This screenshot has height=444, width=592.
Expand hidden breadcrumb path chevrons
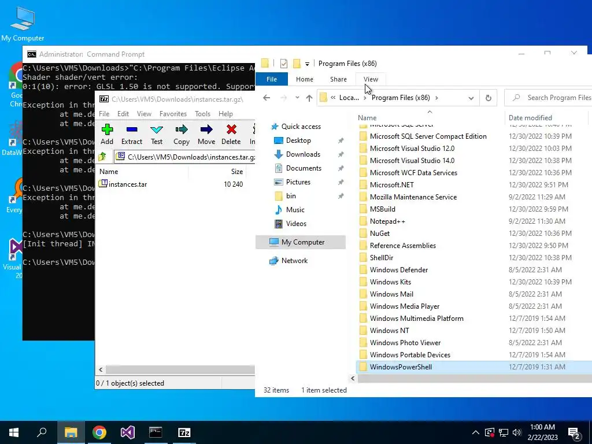(x=333, y=98)
